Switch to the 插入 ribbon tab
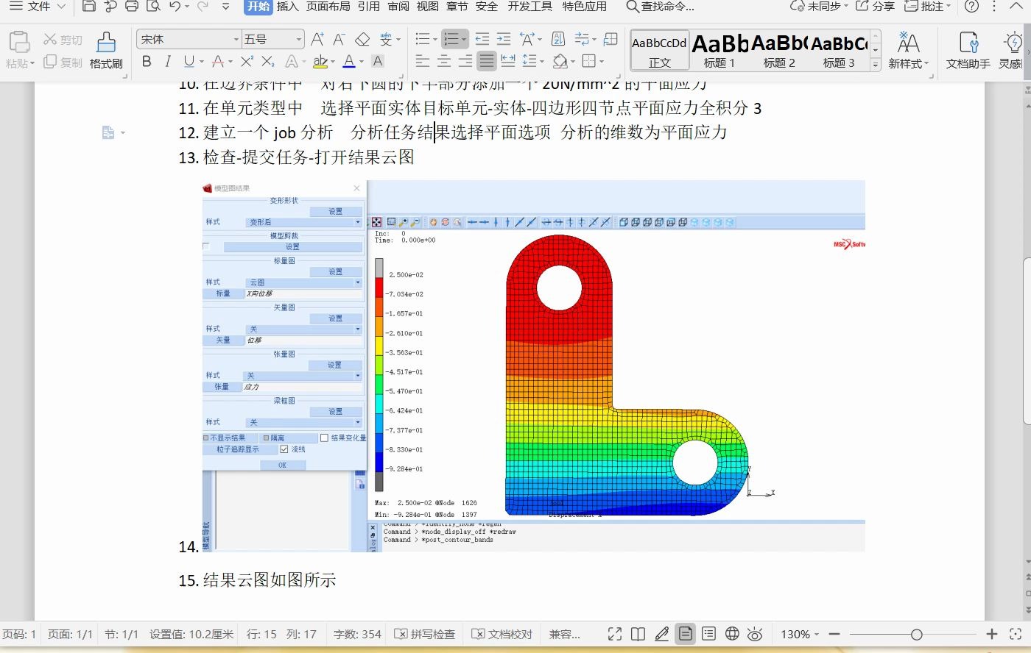Screen dimensions: 1031x653 click(x=288, y=9)
